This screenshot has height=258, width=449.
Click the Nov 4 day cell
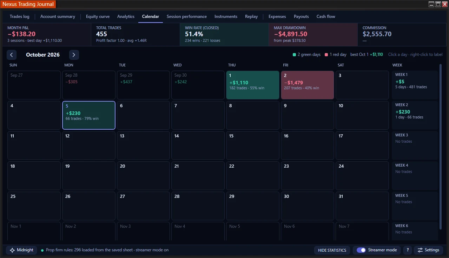click(x=198, y=231)
